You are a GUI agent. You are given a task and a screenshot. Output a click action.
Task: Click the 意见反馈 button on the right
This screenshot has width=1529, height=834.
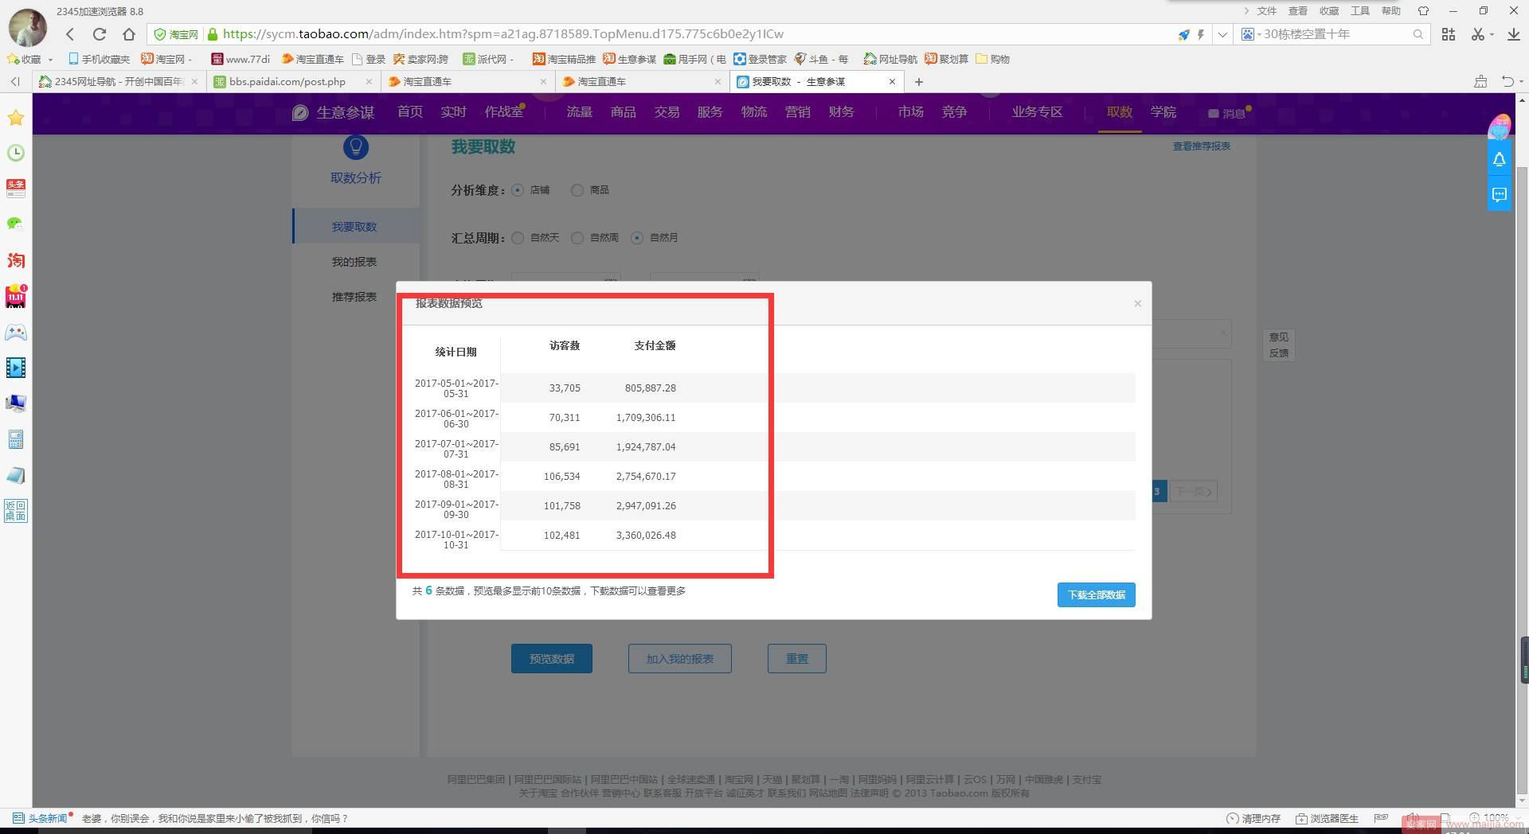[x=1279, y=345]
